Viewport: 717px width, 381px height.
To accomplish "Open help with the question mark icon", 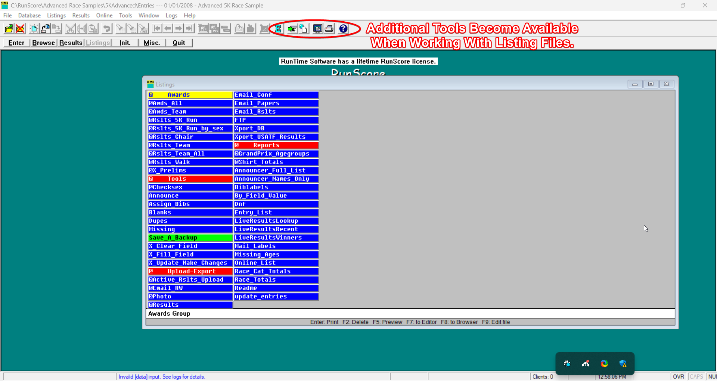I will [x=343, y=28].
